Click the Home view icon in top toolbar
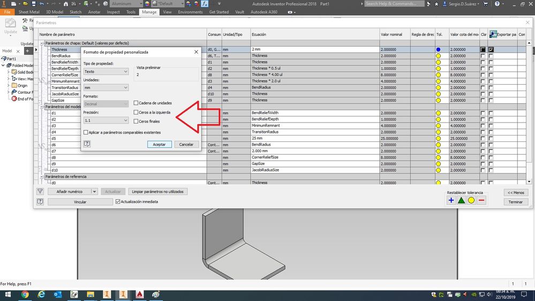Image resolution: width=535 pixels, height=301 pixels. (66, 4)
